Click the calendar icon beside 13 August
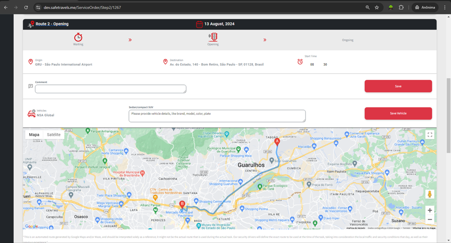This screenshot has width=451, height=243. click(x=199, y=24)
